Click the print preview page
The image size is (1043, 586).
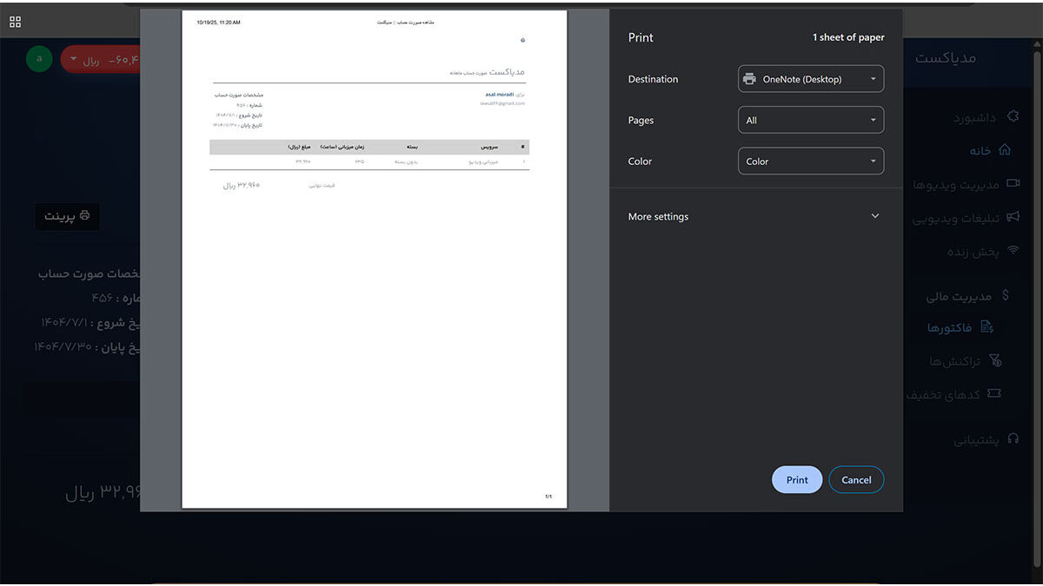[x=374, y=259]
